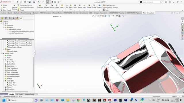Select the FeatureManager design tree tab icon

[x=2, y=18]
